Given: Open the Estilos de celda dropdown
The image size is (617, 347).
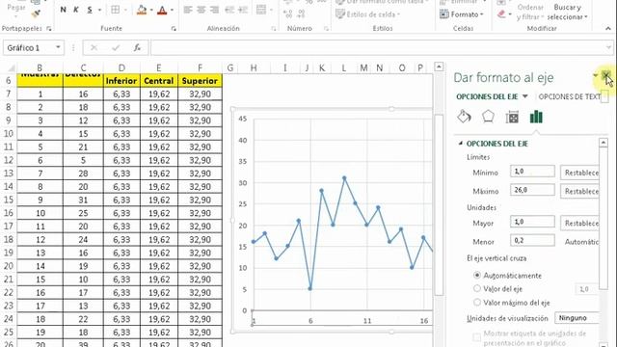Looking at the screenshot, I should click(367, 14).
